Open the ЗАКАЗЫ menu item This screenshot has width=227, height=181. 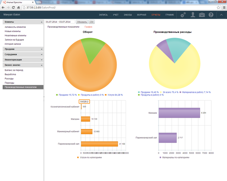tap(128, 15)
